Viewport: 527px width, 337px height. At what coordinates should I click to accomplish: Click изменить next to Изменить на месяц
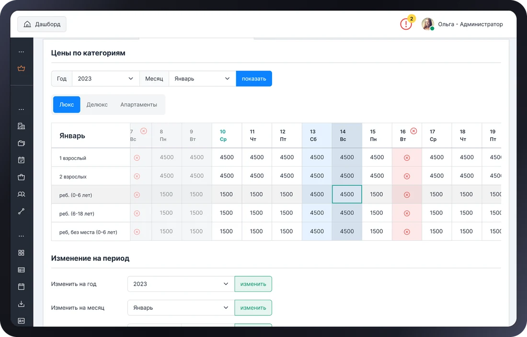coord(253,308)
